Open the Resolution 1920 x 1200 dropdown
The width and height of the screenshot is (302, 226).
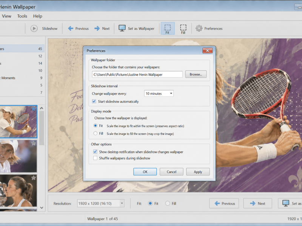pyautogui.click(x=101, y=203)
